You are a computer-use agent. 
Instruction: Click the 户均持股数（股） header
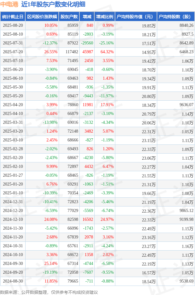click(176, 17)
